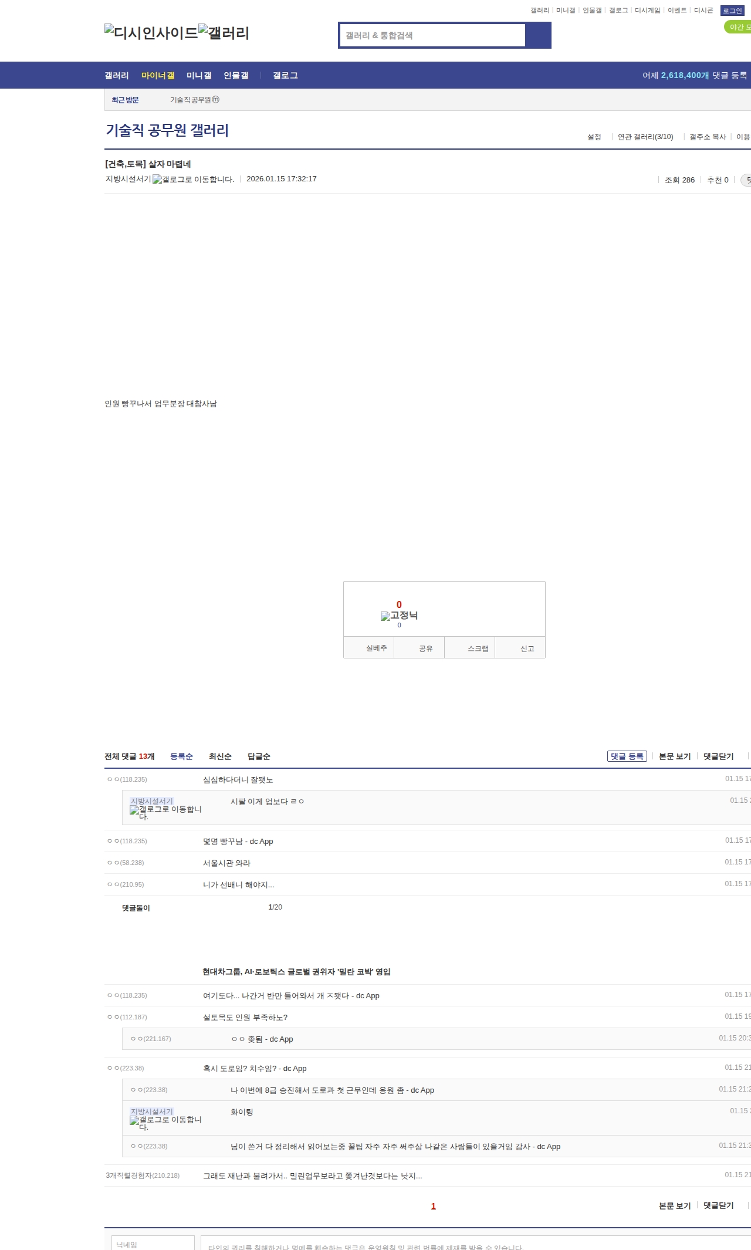Click comment '니가 선배니 해야지...'

[238, 885]
